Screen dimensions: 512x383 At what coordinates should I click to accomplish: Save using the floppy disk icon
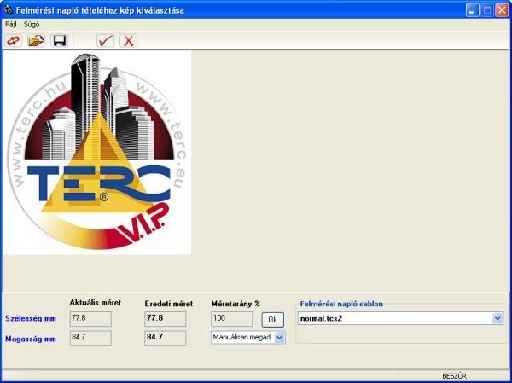[x=60, y=41]
